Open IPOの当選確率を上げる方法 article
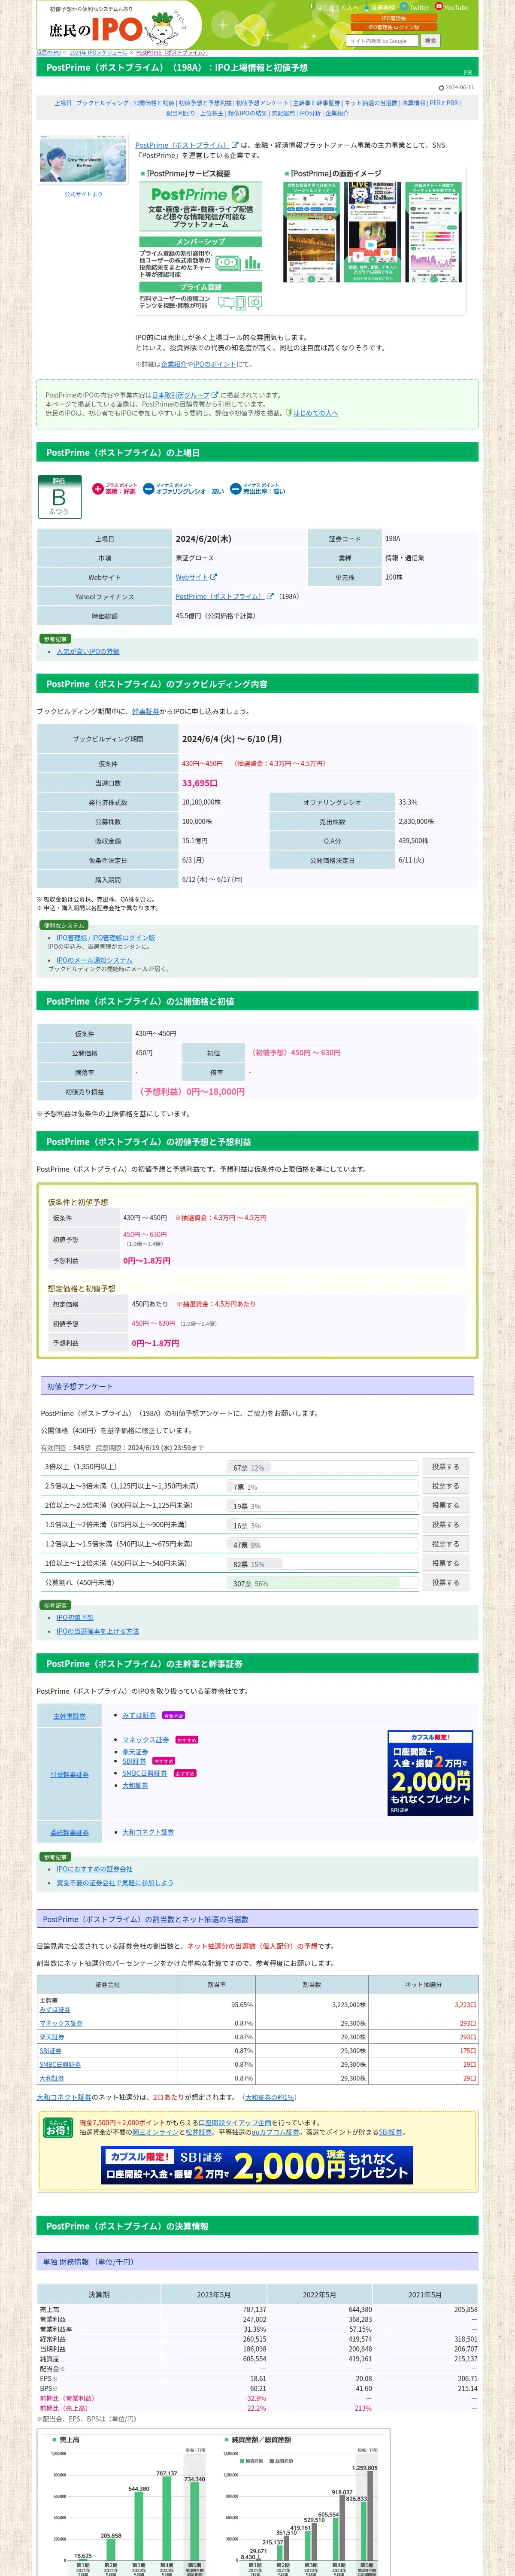 (97, 1631)
